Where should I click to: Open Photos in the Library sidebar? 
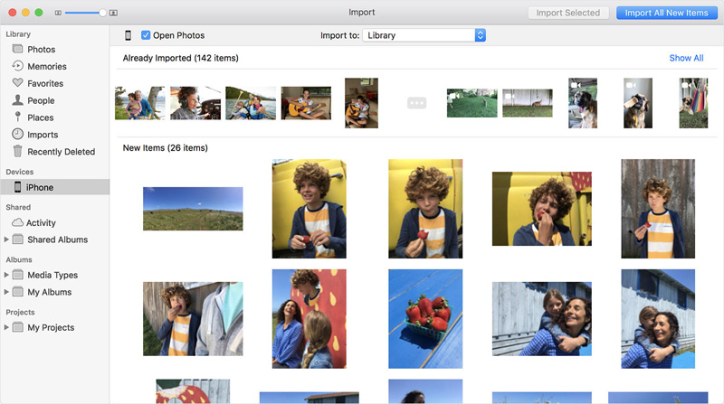click(41, 49)
